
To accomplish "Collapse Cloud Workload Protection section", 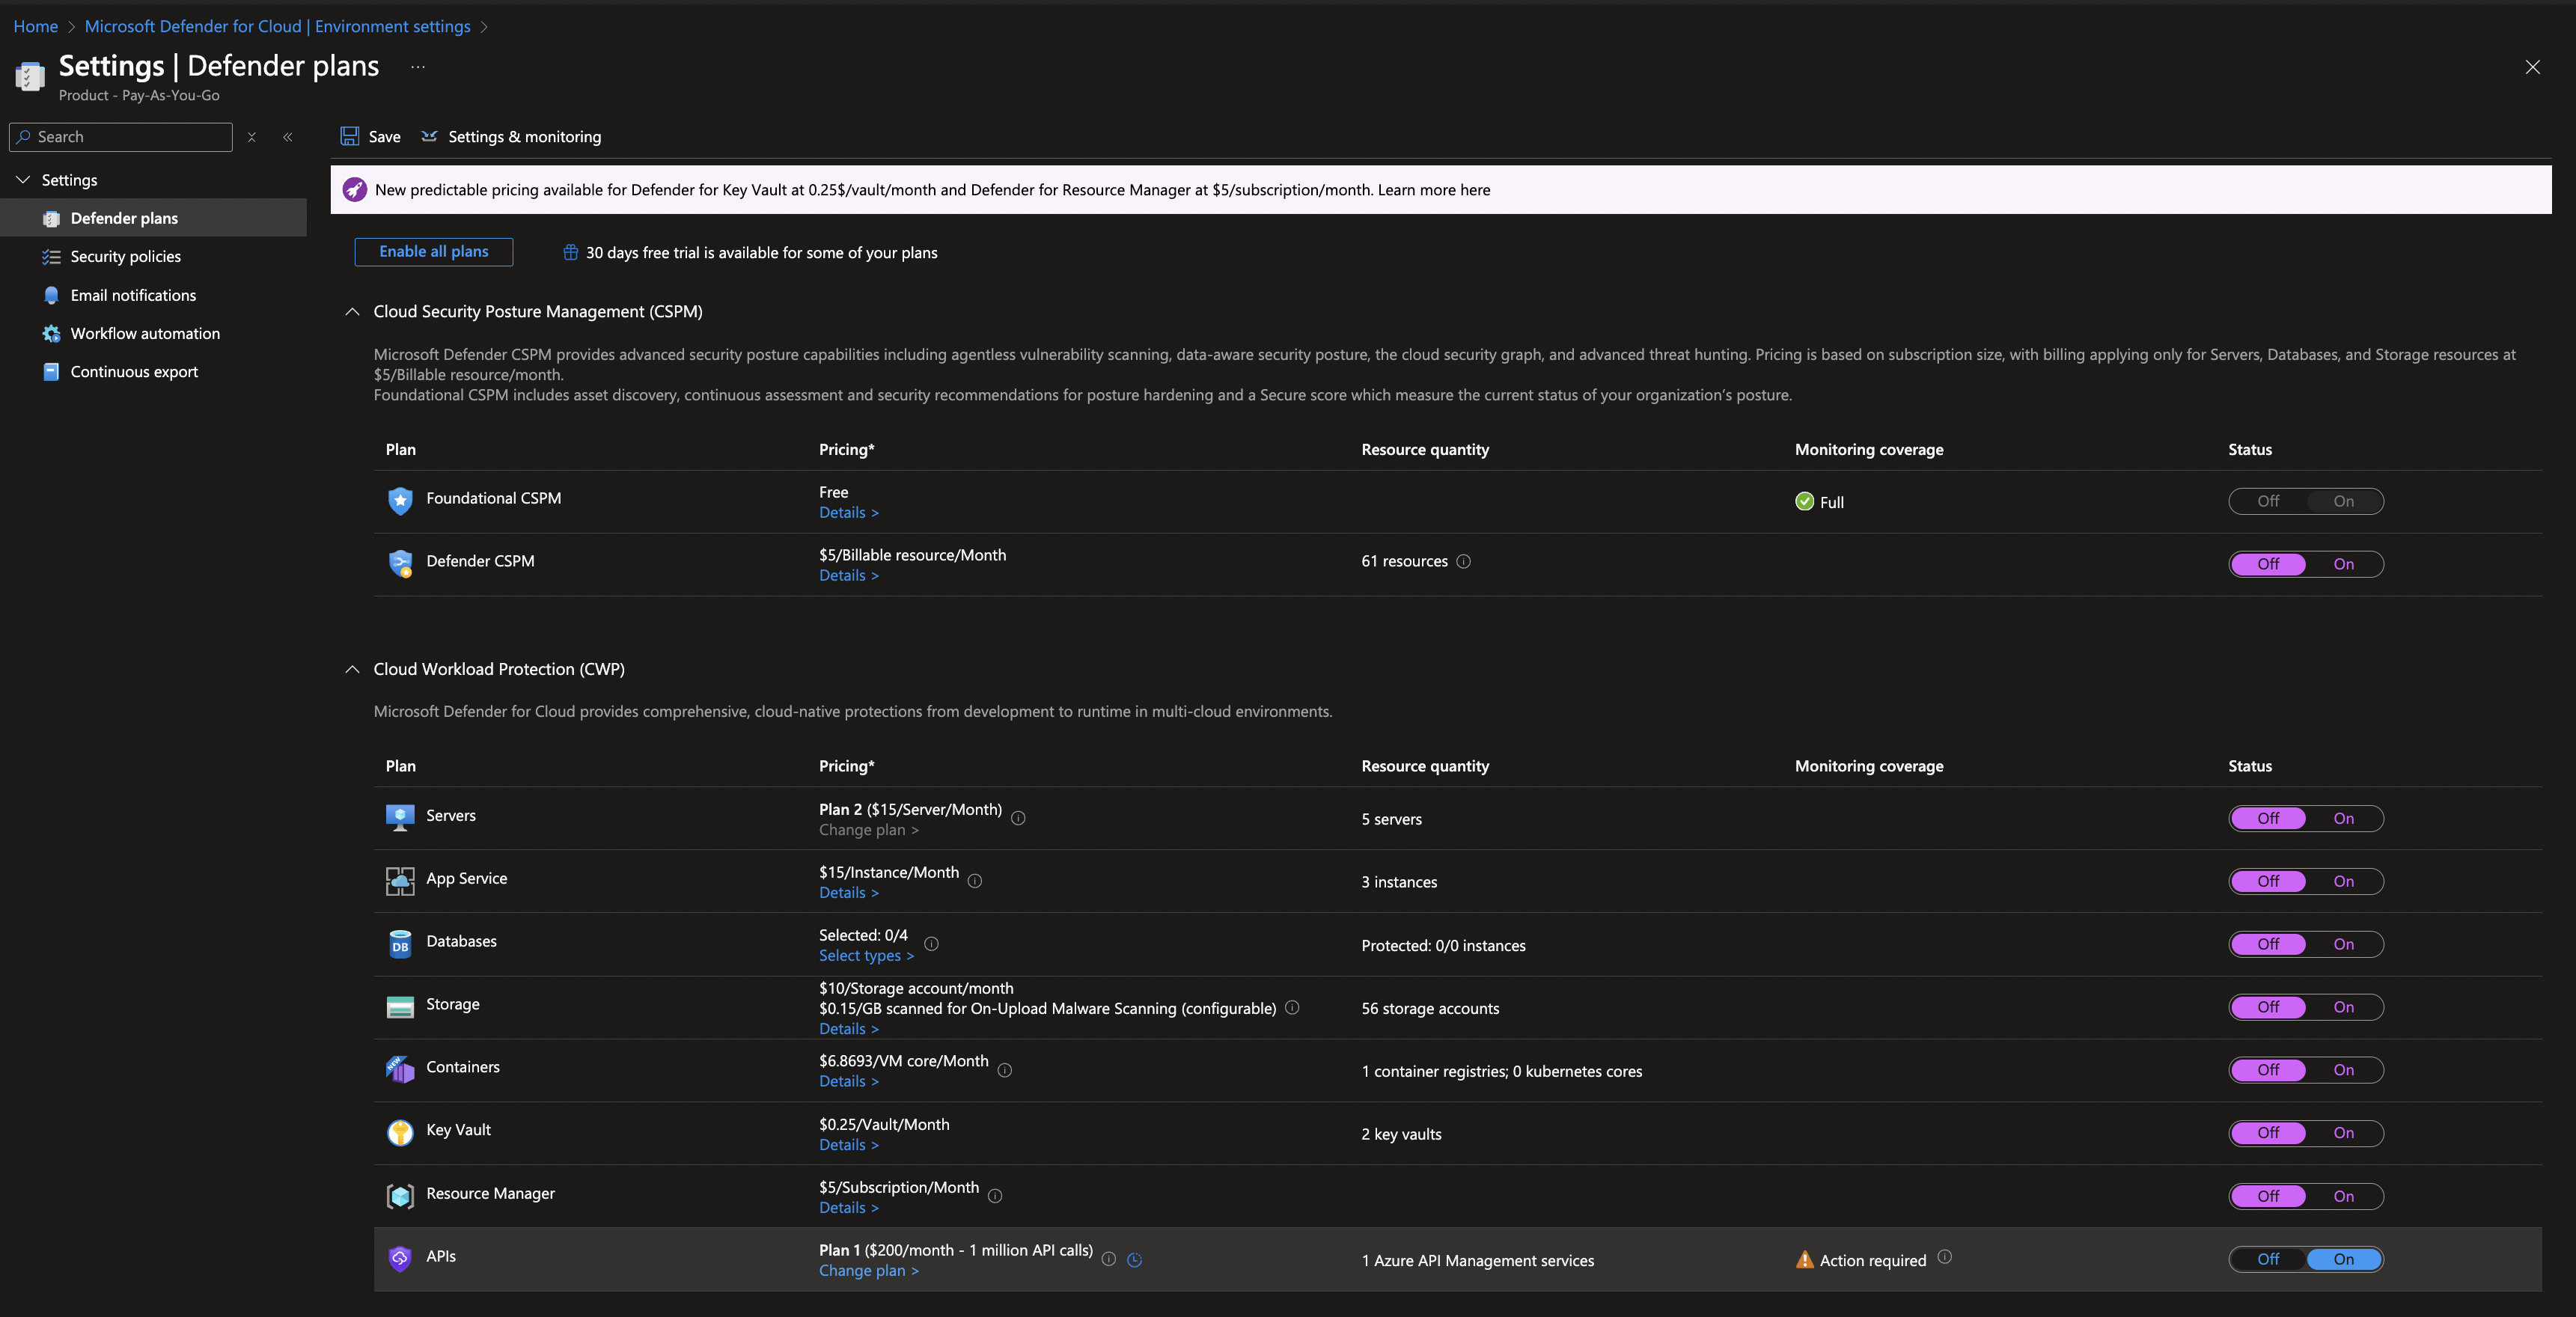I will 352,669.
